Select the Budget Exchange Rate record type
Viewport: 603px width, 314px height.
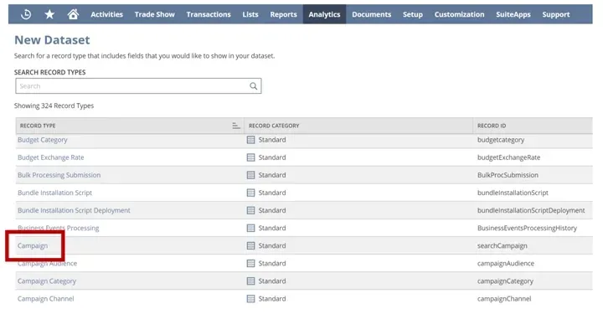click(x=51, y=157)
